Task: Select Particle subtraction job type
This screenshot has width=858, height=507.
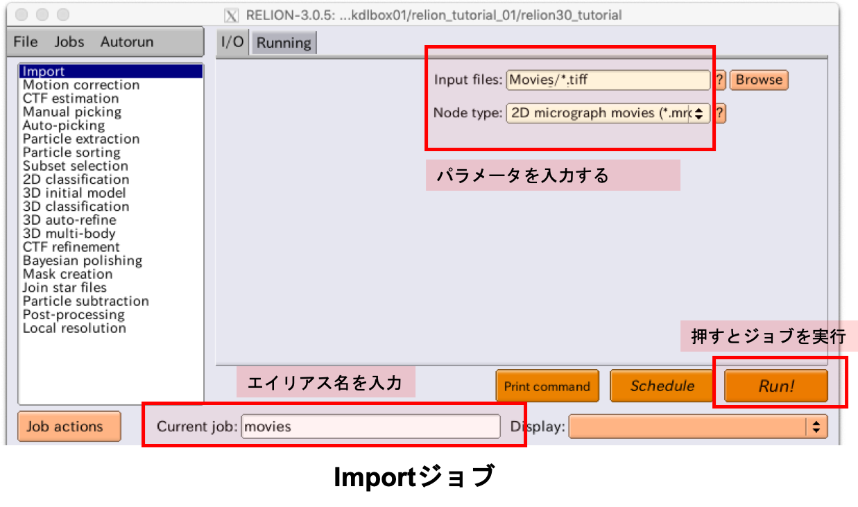Action: [112, 302]
